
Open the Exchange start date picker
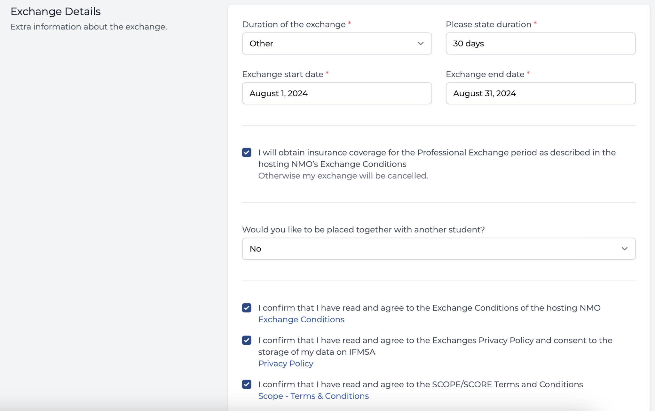coord(337,93)
